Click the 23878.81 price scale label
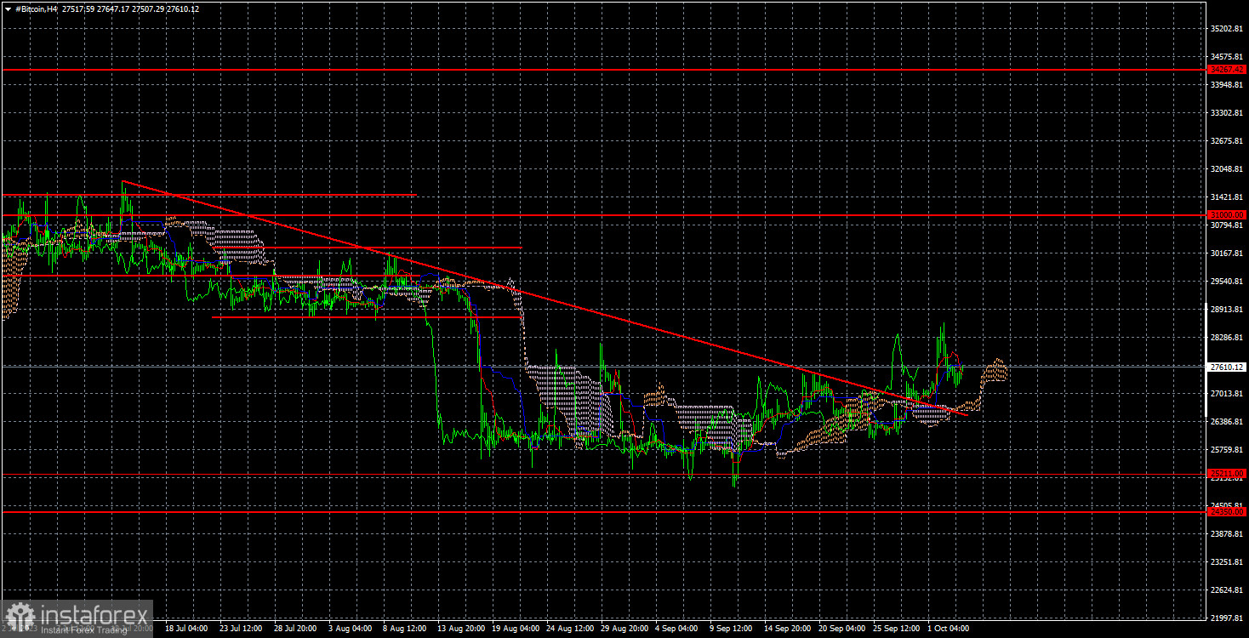1249x638 pixels. point(1228,534)
